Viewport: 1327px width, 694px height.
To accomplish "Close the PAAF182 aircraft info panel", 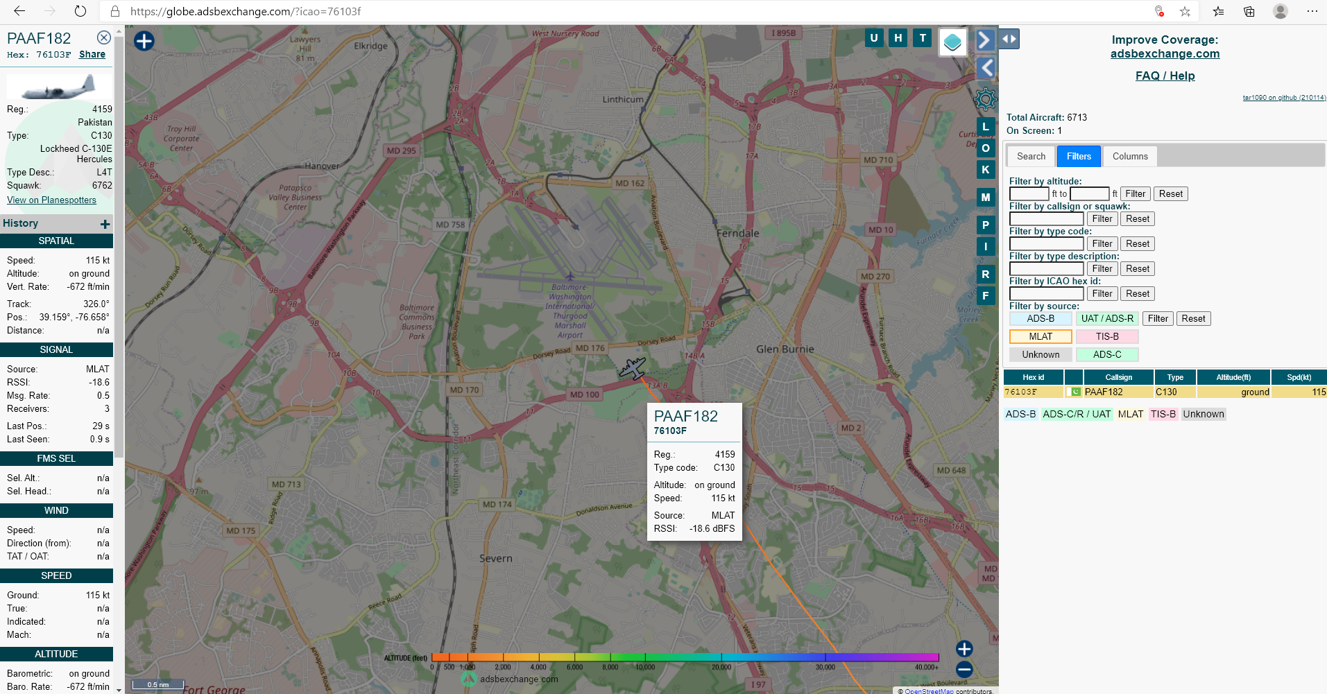I will click(x=103, y=37).
